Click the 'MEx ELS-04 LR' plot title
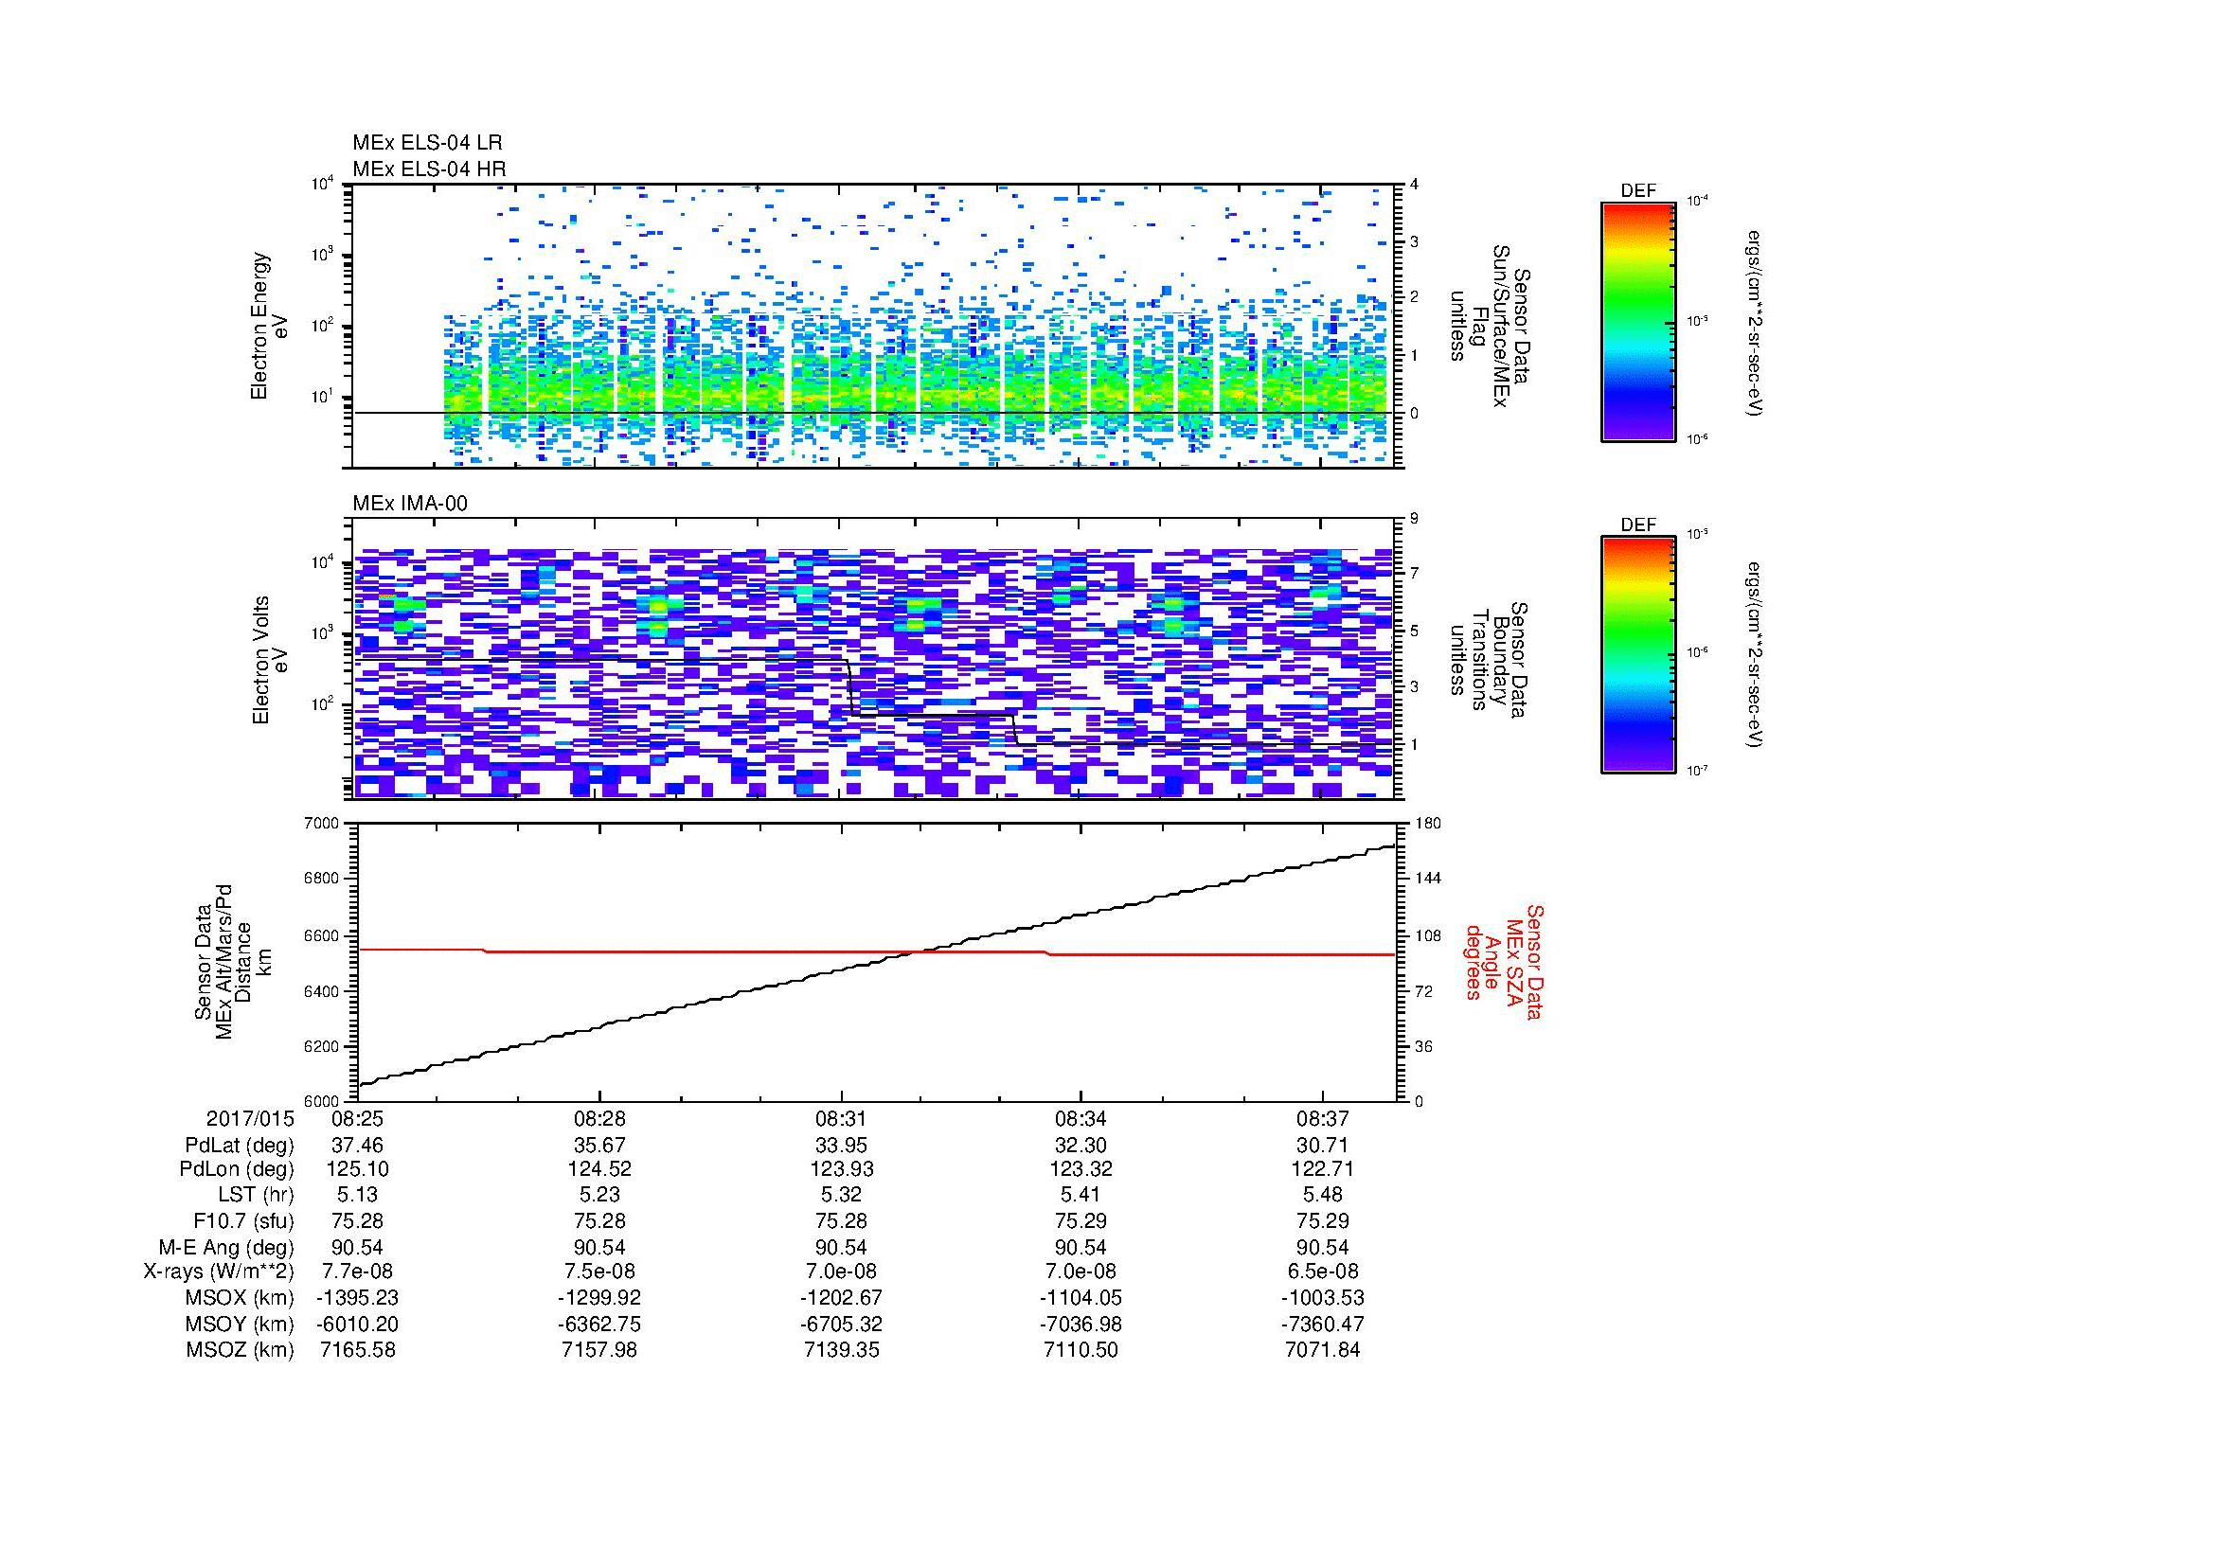The width and height of the screenshot is (2215, 1565). pyautogui.click(x=427, y=143)
